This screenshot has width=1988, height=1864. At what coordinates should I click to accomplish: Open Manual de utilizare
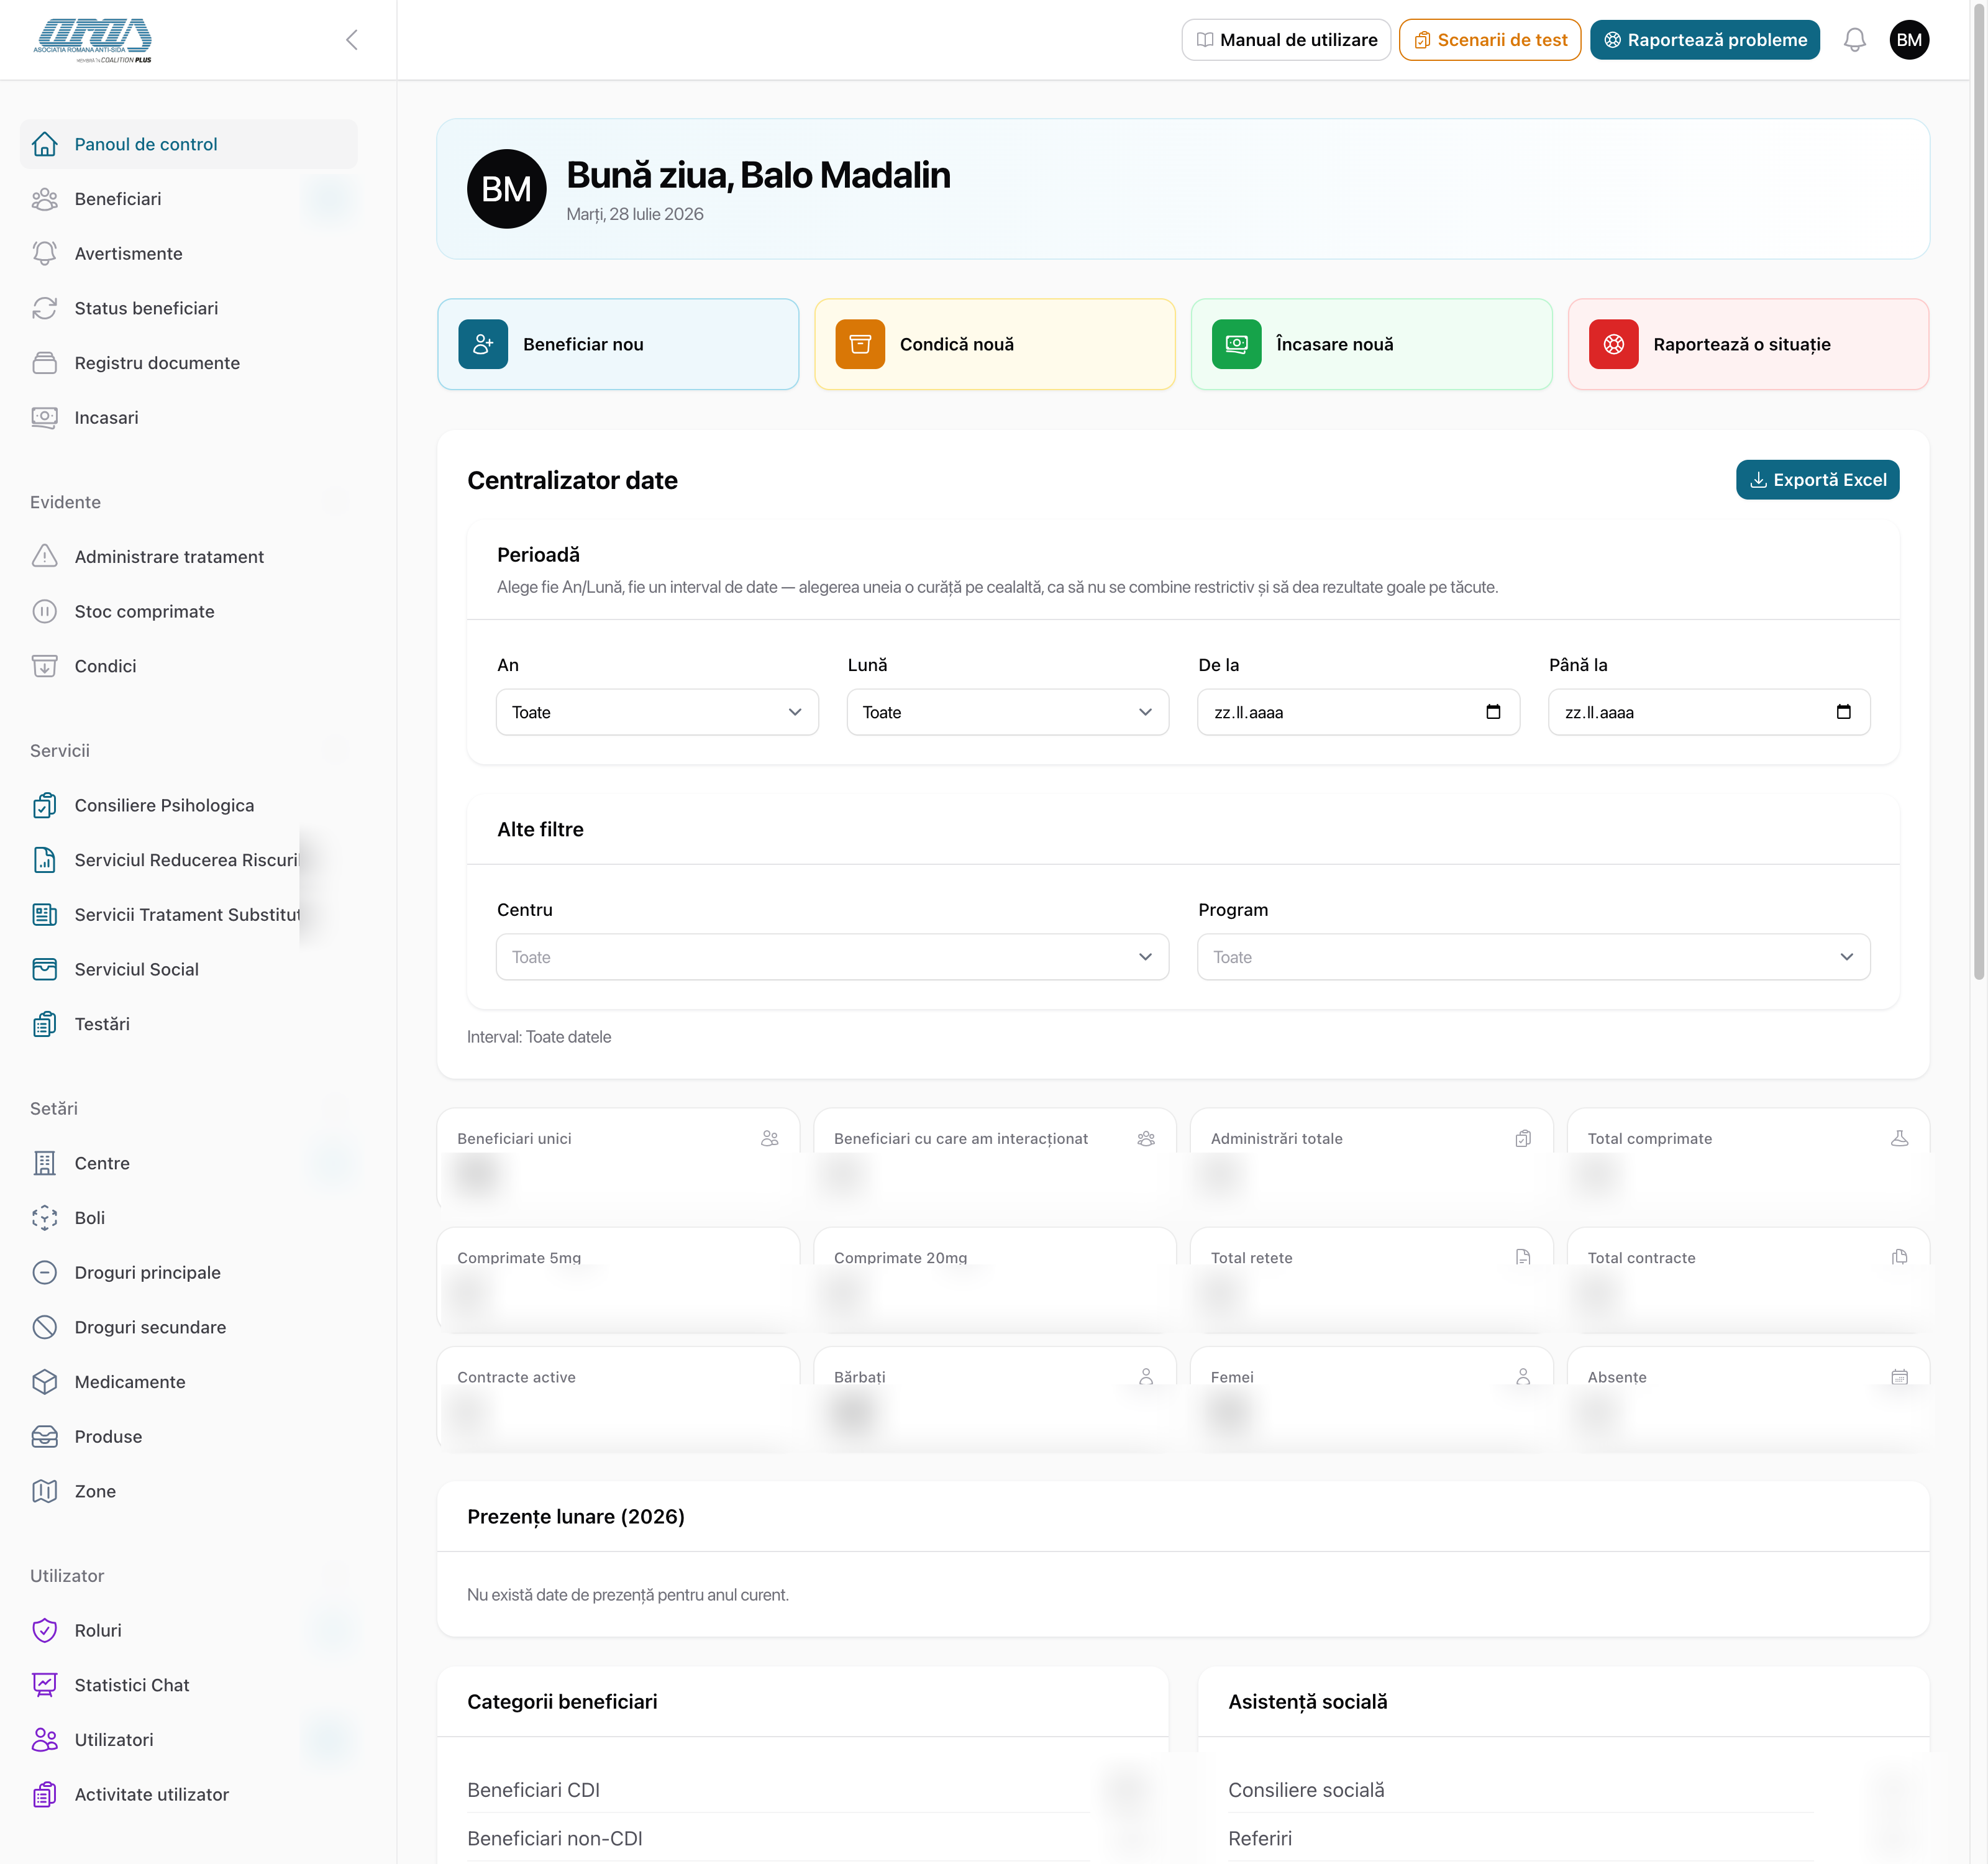point(1286,40)
